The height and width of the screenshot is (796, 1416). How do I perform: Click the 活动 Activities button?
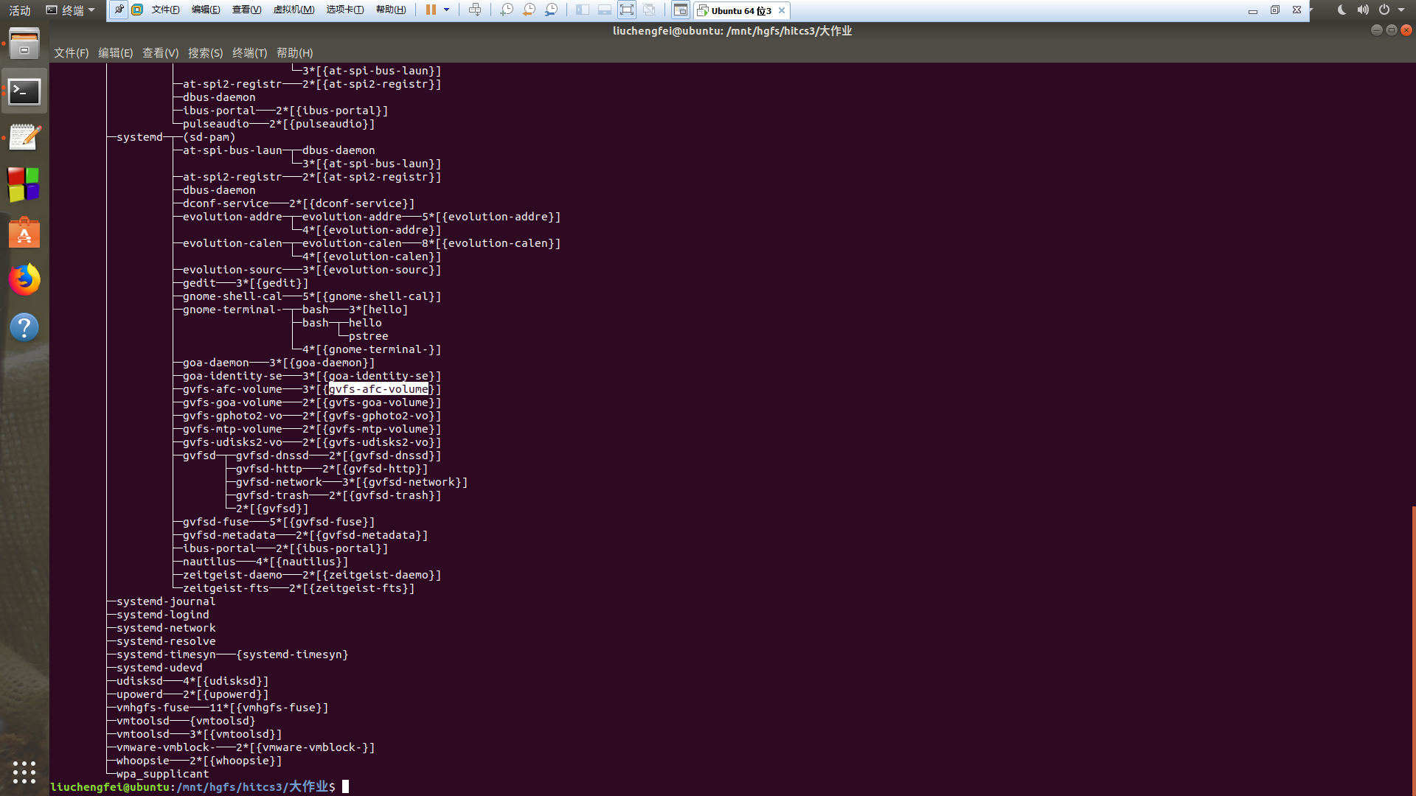[20, 10]
